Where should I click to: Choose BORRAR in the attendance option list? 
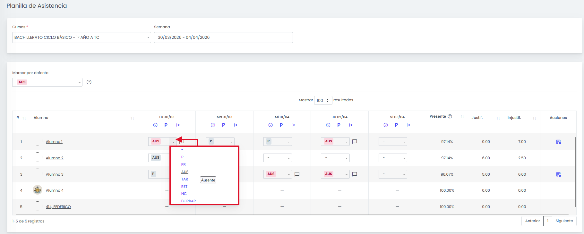(x=188, y=201)
